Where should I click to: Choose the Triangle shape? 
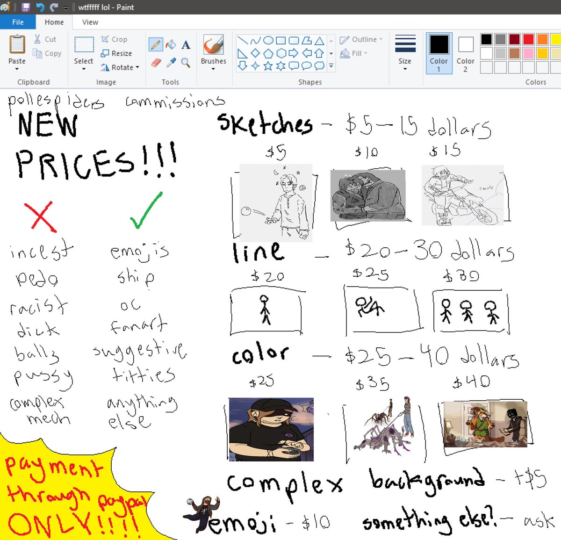click(319, 40)
